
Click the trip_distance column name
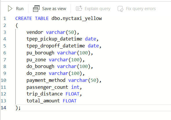[x=45, y=94]
